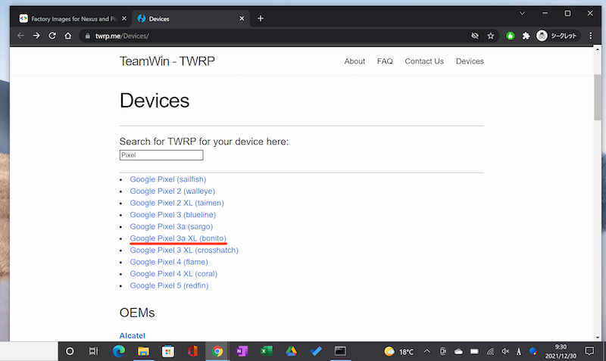This screenshot has height=361, width=606.
Task: Show hidden system tray icons
Action: point(426,351)
